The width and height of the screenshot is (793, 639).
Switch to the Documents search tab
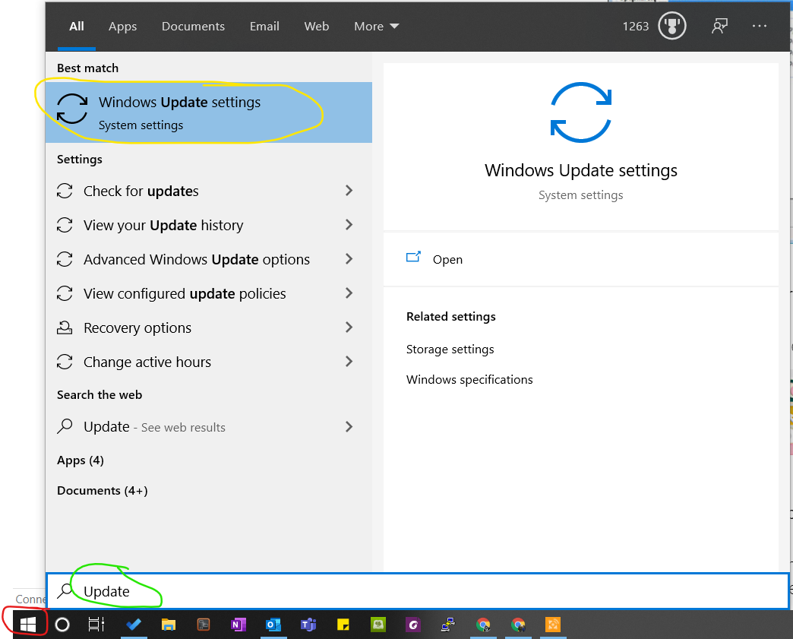(x=193, y=27)
